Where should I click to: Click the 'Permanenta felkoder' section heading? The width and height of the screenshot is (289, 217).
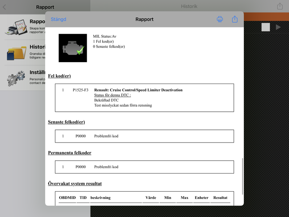coord(69,153)
